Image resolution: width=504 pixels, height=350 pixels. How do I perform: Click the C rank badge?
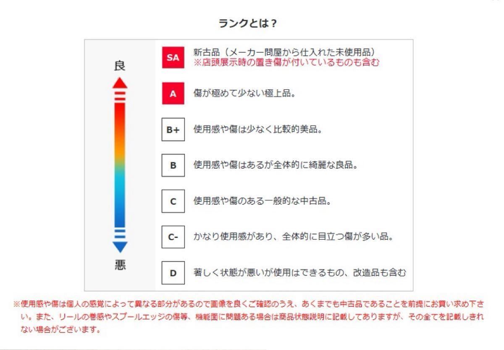(x=173, y=201)
